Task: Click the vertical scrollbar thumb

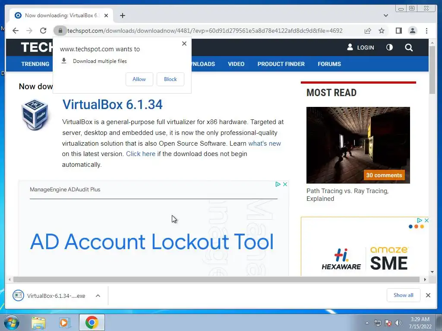Action: pos(432,70)
